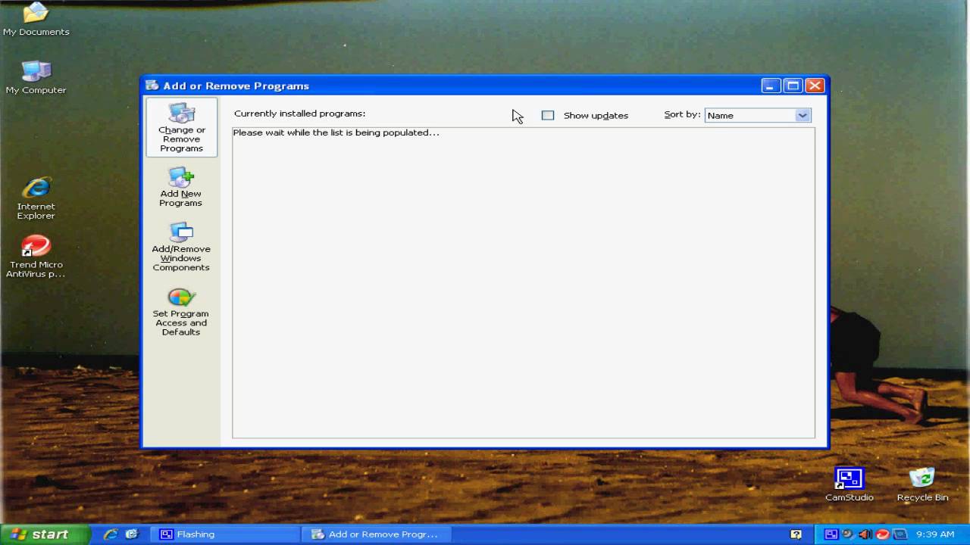
Task: Click the second Quick Launch icon
Action: (x=131, y=534)
